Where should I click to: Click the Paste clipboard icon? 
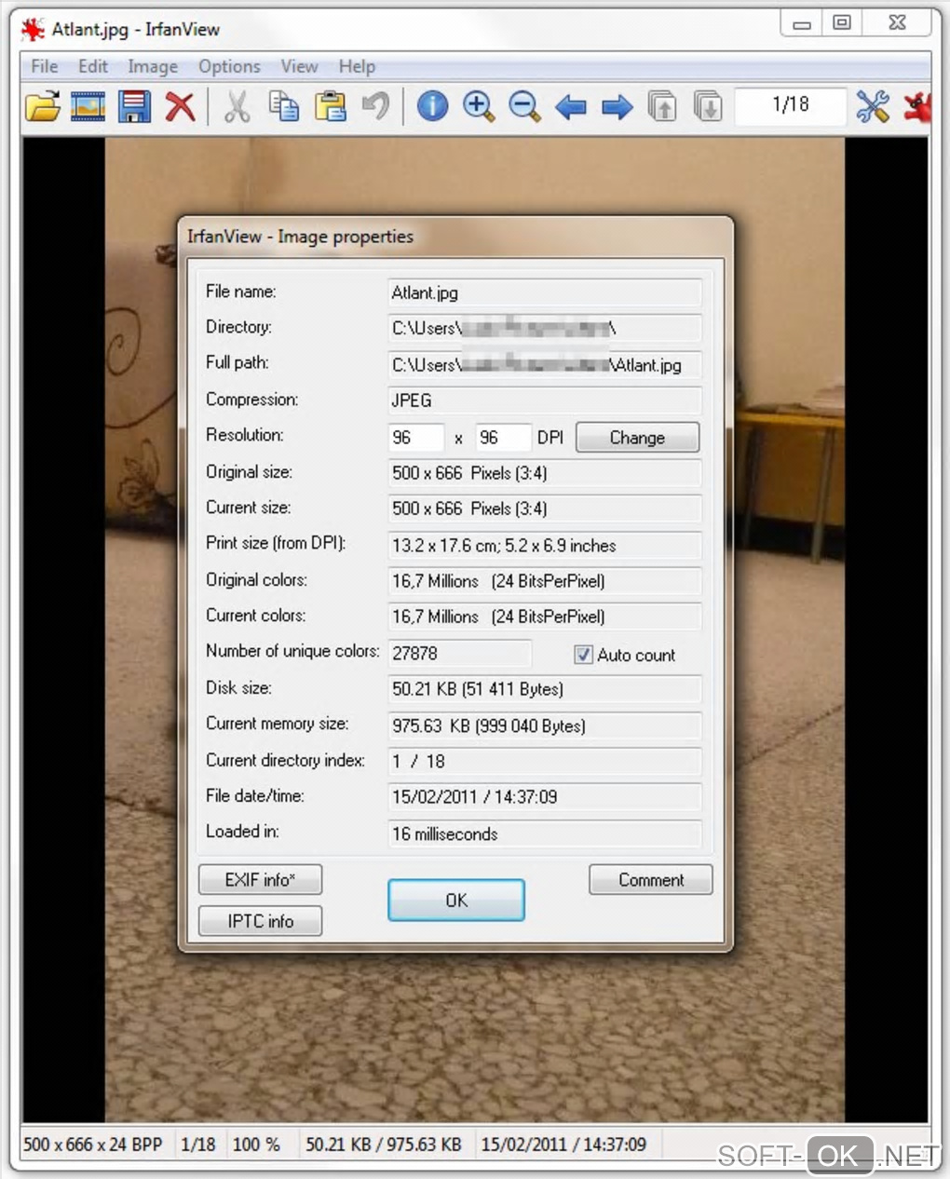coord(330,106)
